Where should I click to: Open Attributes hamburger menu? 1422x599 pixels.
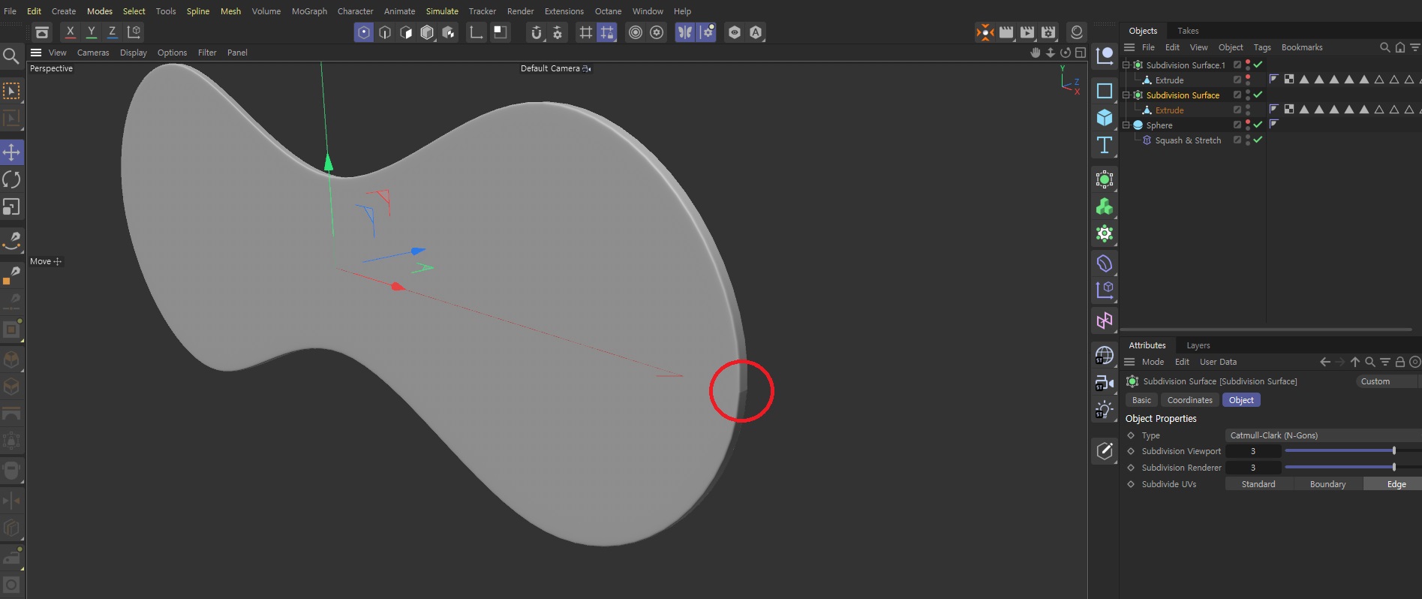pos(1129,362)
